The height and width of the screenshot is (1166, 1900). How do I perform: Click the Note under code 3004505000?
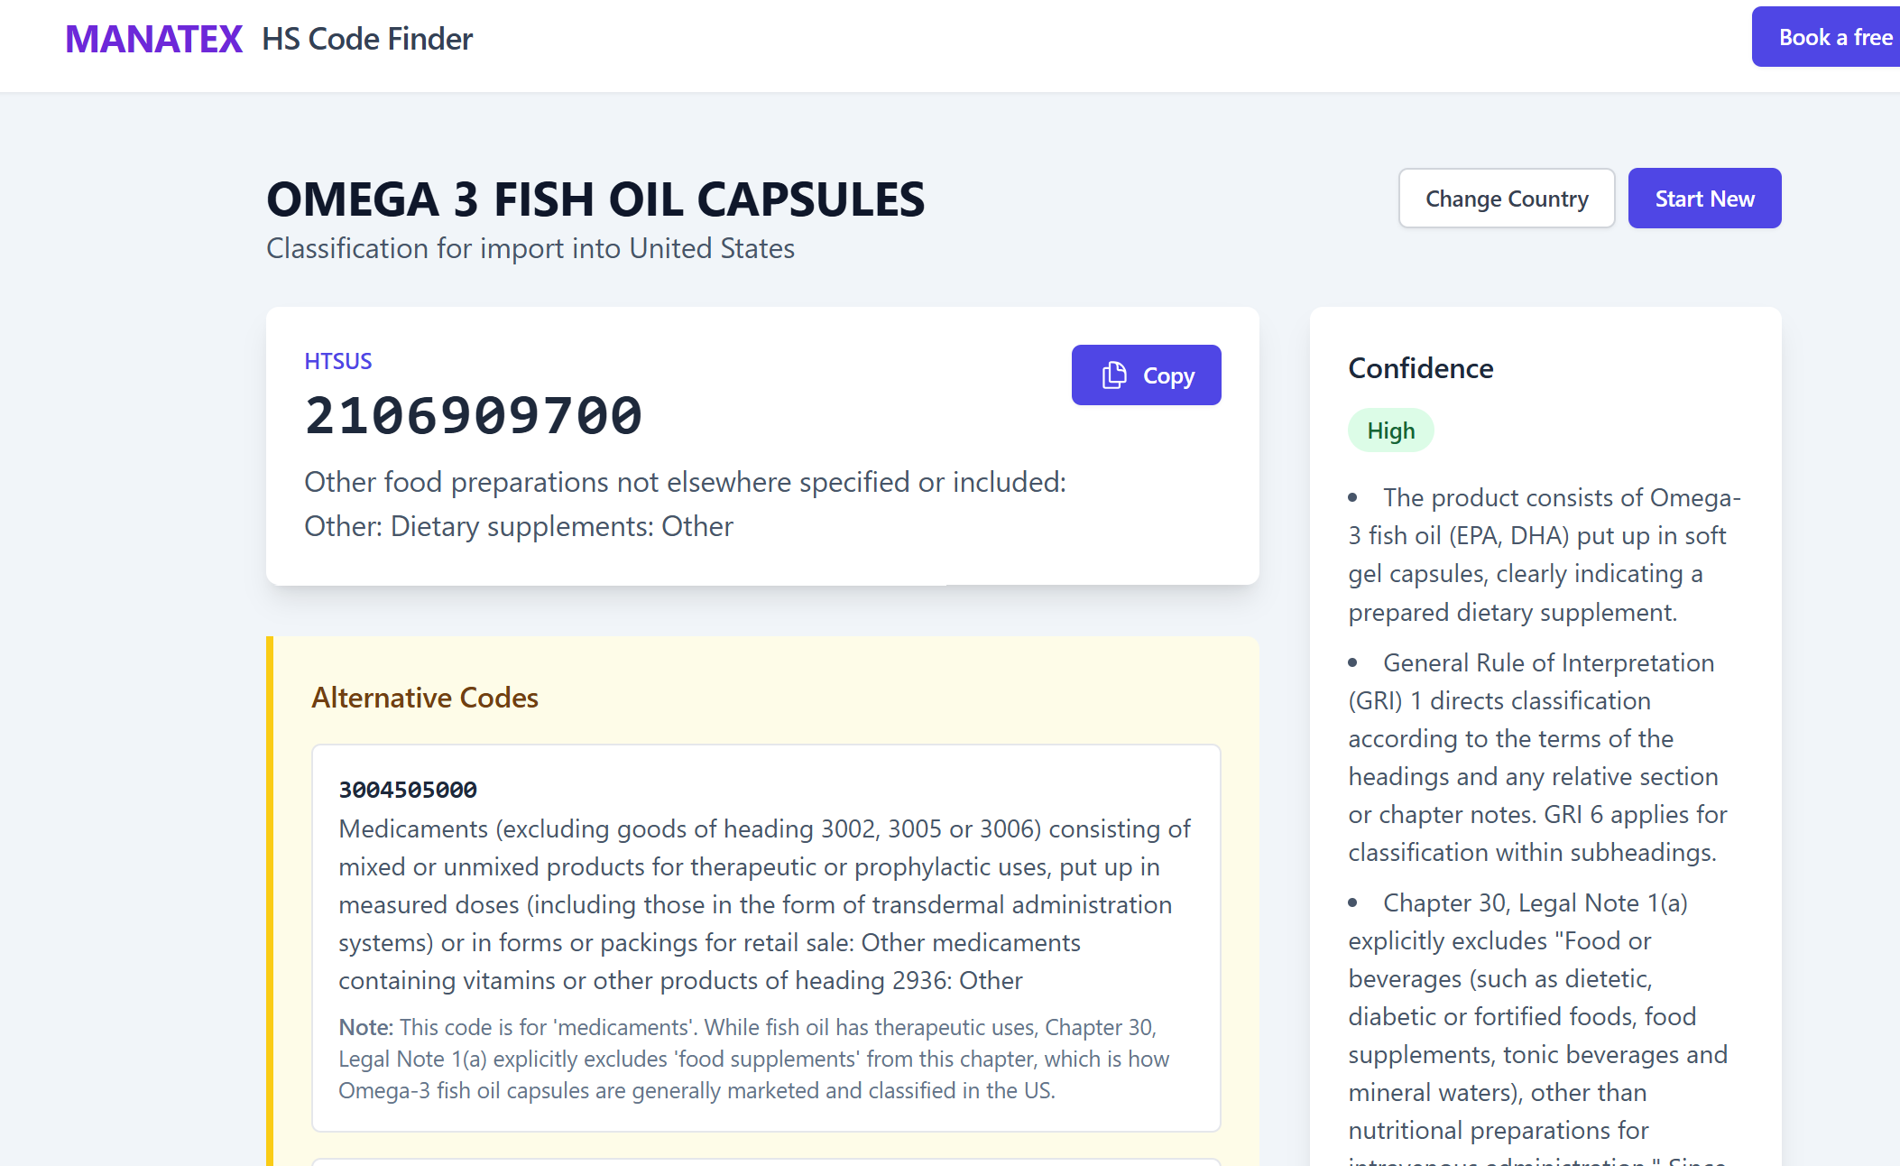[x=753, y=1059]
